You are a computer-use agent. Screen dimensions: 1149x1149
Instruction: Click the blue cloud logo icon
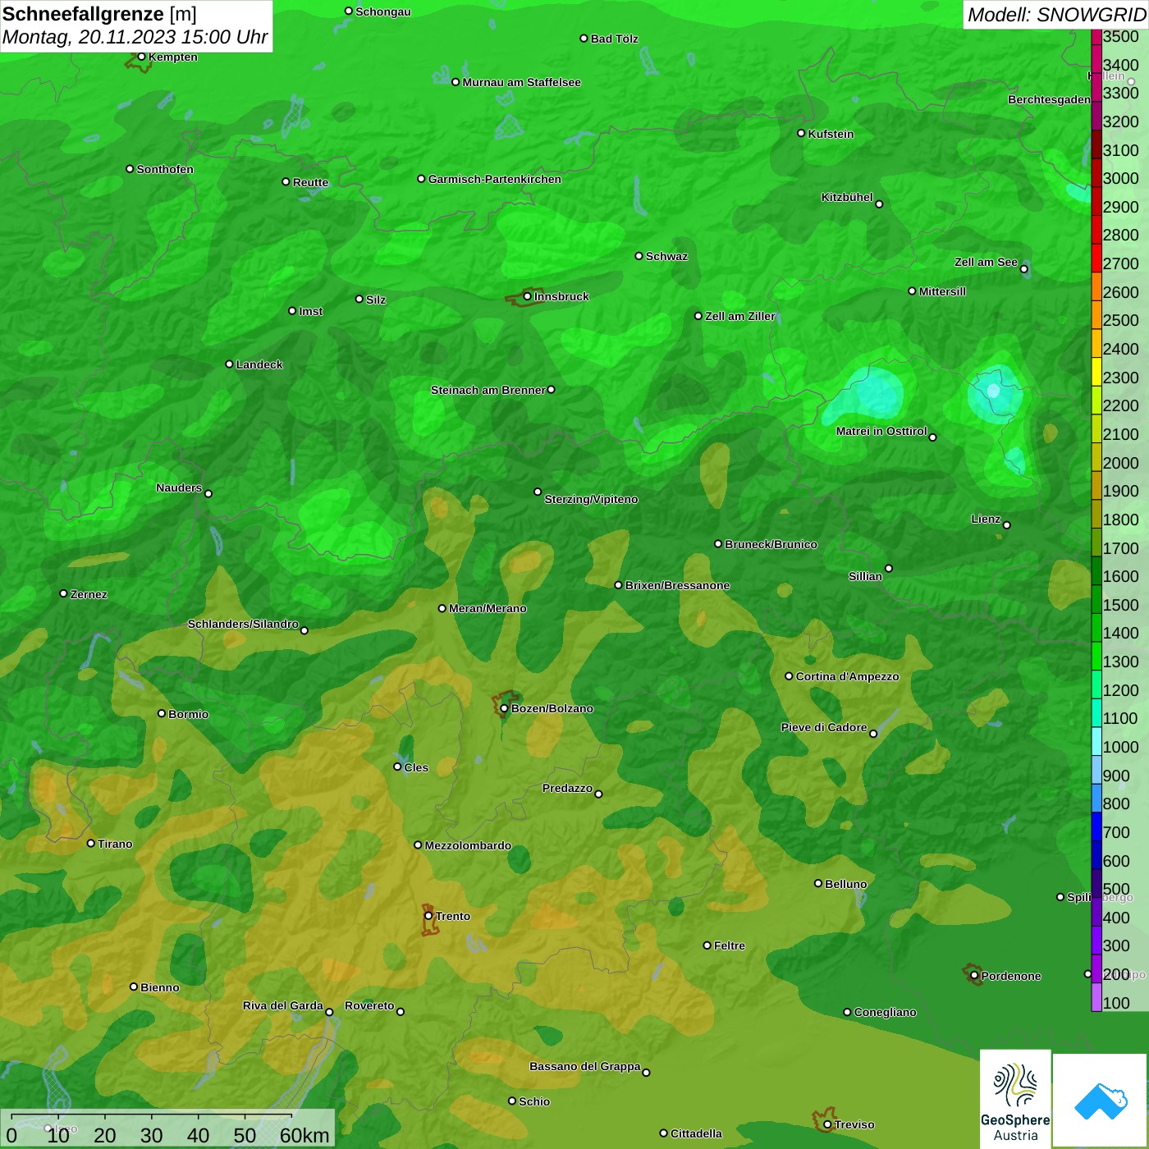click(1101, 1101)
